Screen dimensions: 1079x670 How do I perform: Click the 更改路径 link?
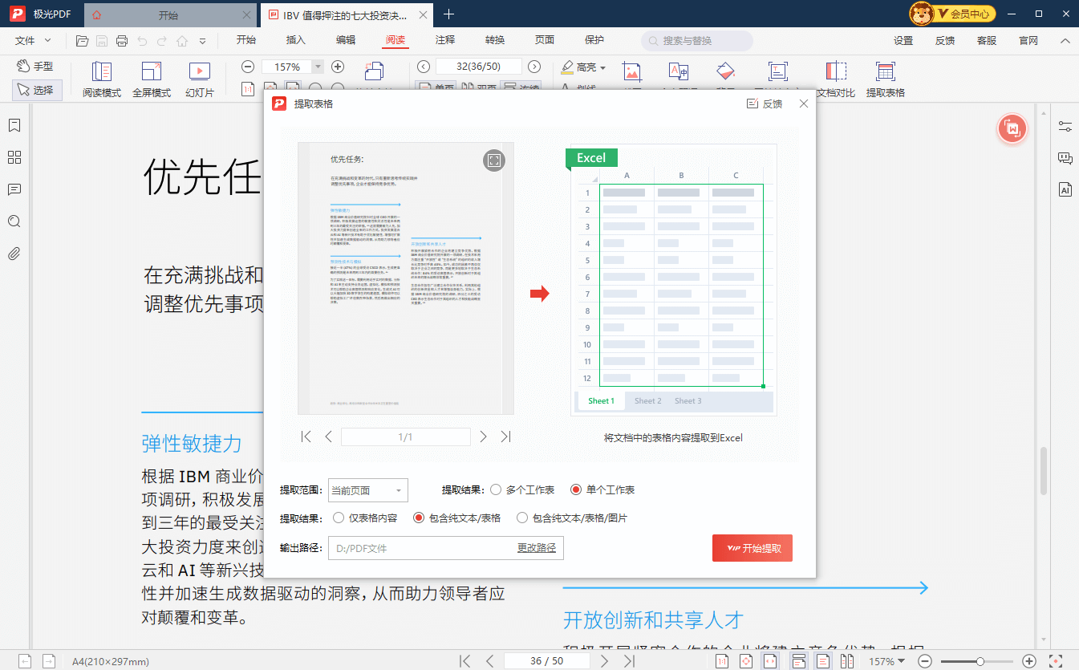coord(537,547)
